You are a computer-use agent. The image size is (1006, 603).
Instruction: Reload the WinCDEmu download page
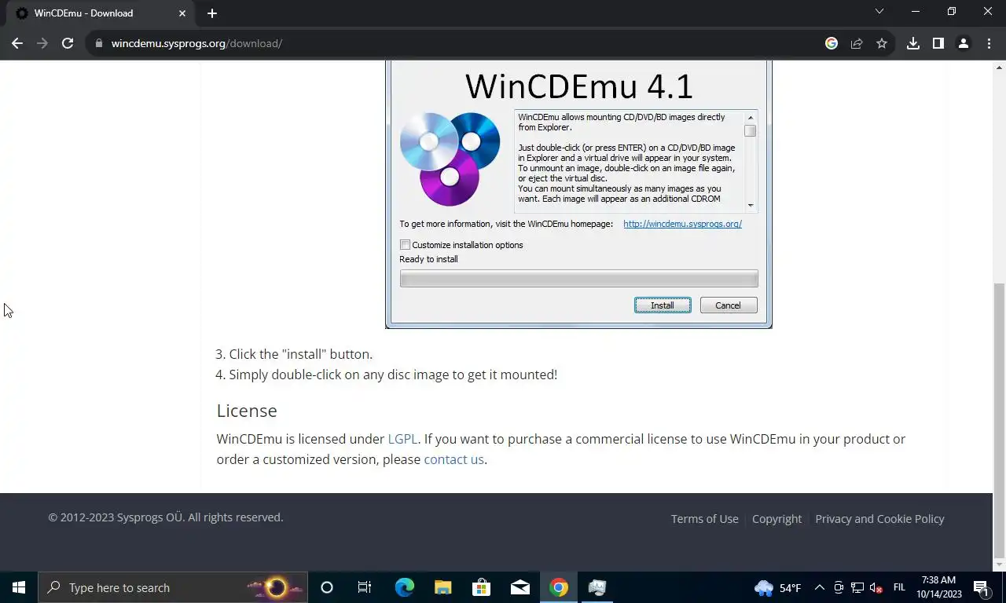coord(68,43)
